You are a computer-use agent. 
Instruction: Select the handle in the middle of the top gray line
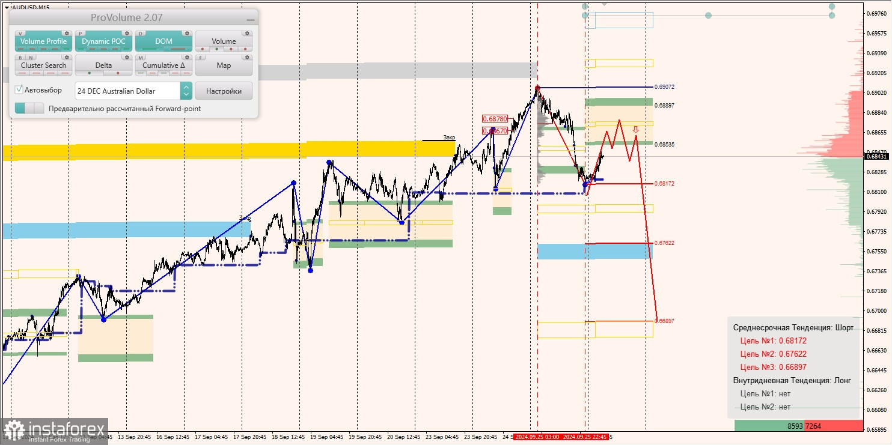point(709,15)
